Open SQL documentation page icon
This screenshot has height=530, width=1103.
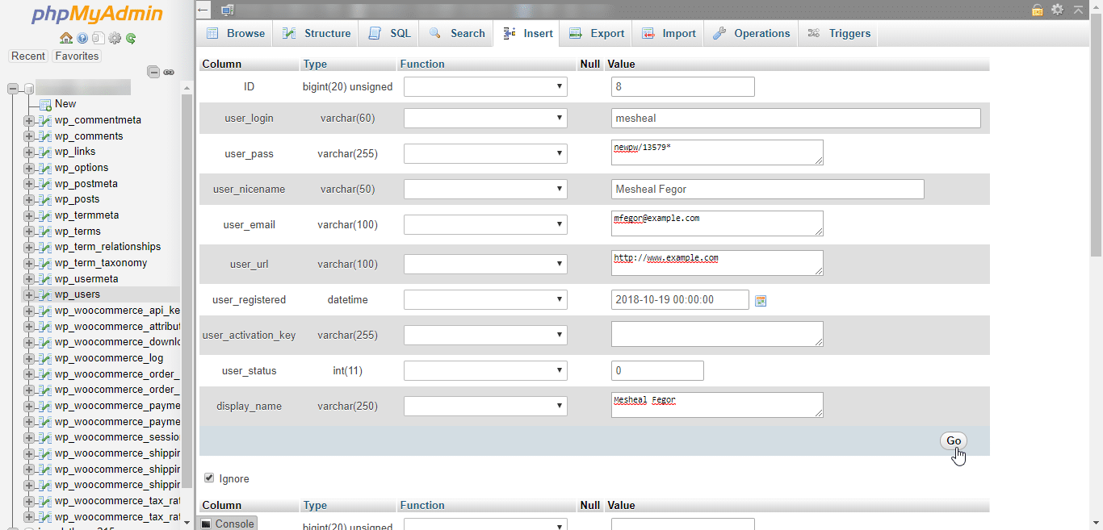coord(98,38)
